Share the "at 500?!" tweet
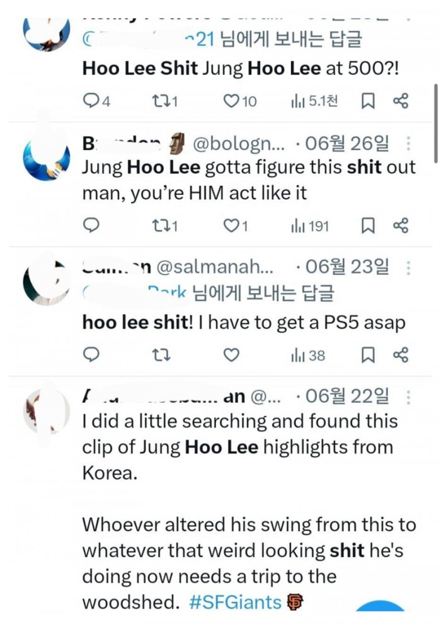This screenshot has width=441, height=624. pyautogui.click(x=401, y=101)
